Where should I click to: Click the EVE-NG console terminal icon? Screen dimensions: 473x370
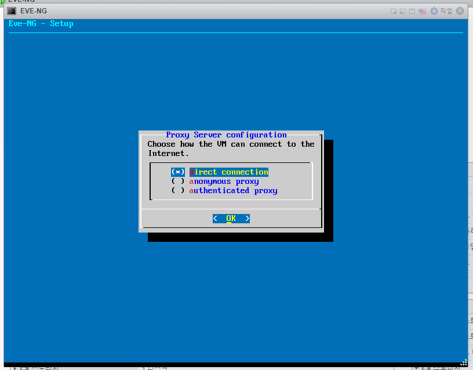coord(12,11)
